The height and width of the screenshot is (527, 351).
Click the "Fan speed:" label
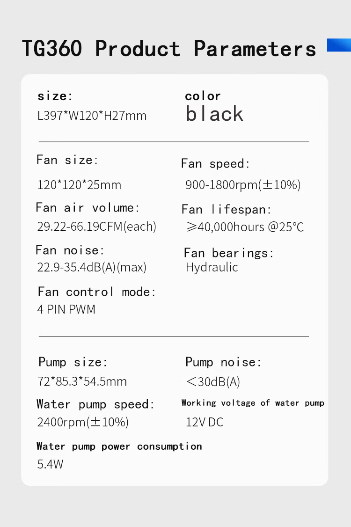[215, 164]
